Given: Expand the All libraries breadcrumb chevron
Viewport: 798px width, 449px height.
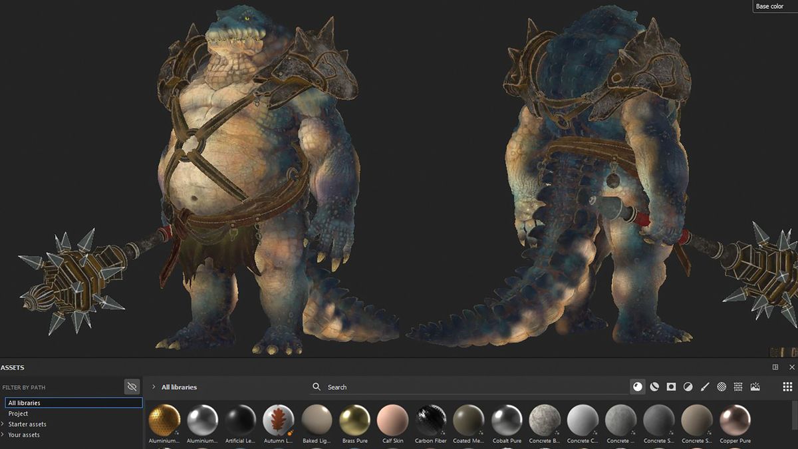Looking at the screenshot, I should pyautogui.click(x=154, y=386).
